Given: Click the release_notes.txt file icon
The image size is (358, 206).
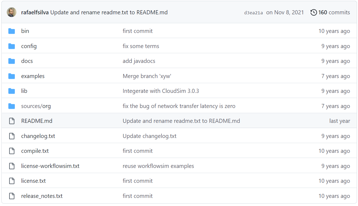Looking at the screenshot, I should click(12, 196).
